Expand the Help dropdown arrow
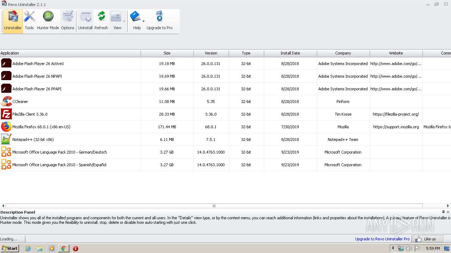451x253 pixels. point(144,21)
